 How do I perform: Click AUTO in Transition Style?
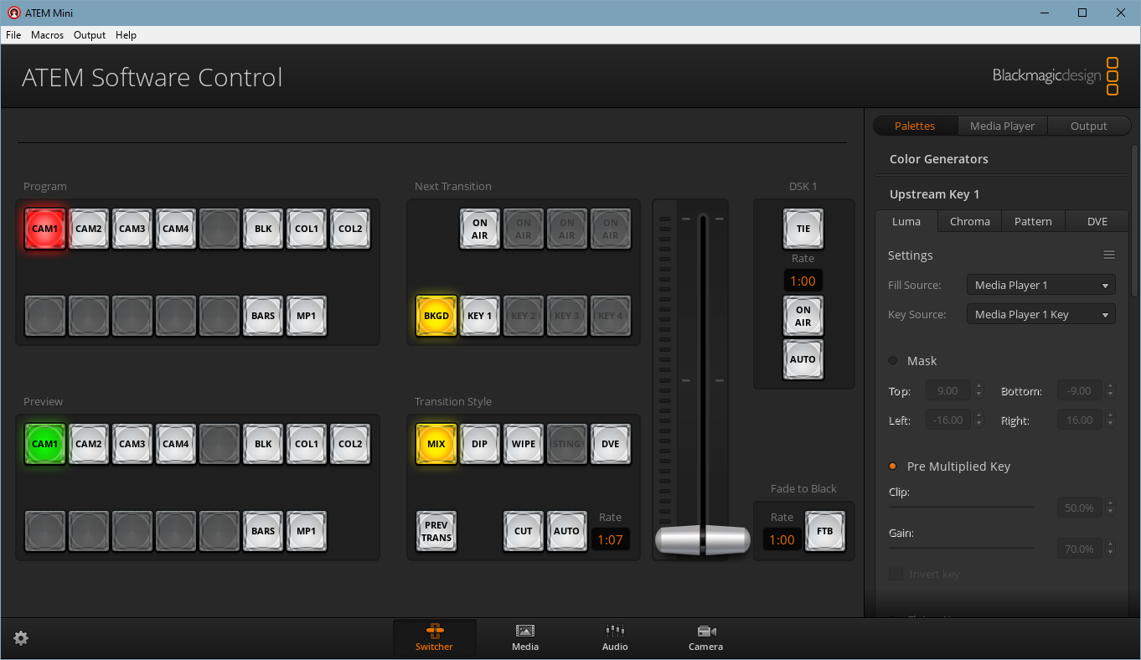567,531
